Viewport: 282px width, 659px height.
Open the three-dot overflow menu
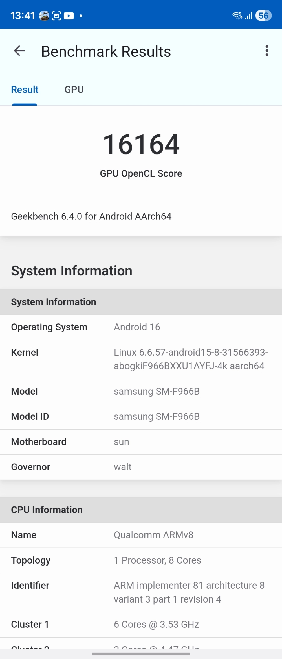pos(266,51)
